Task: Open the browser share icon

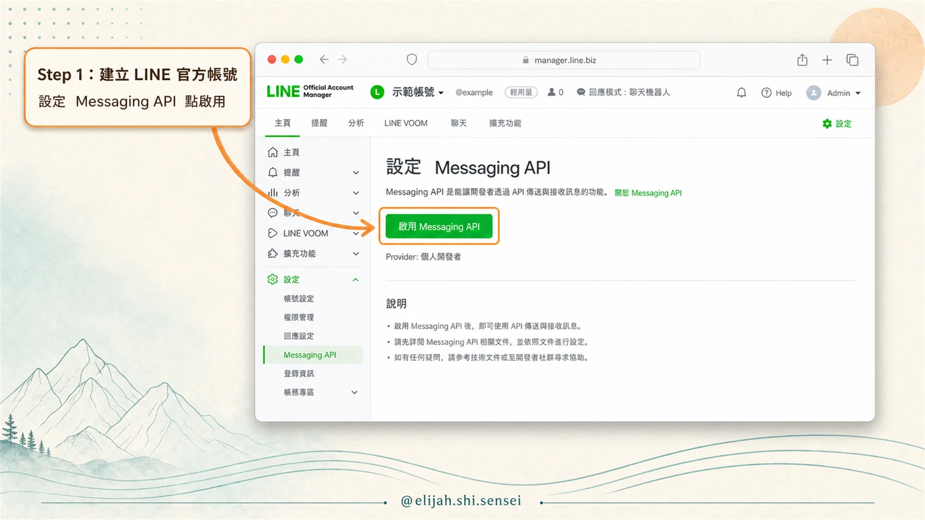Action: [802, 60]
